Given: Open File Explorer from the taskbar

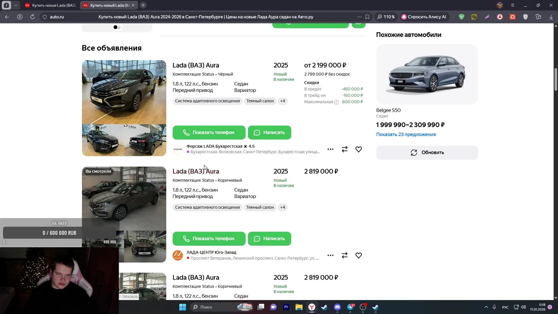Looking at the screenshot, I should point(299,307).
